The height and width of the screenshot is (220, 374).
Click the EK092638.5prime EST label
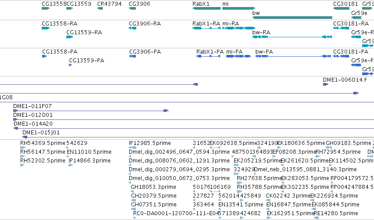(233, 143)
